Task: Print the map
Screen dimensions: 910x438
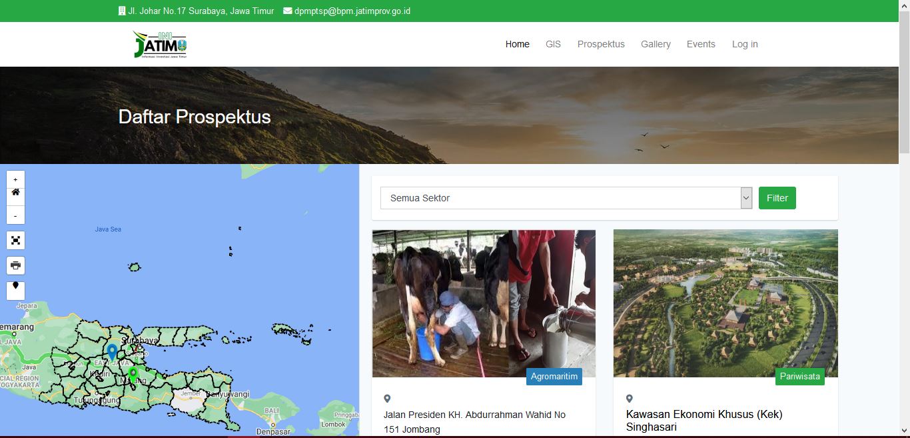Action: point(15,265)
